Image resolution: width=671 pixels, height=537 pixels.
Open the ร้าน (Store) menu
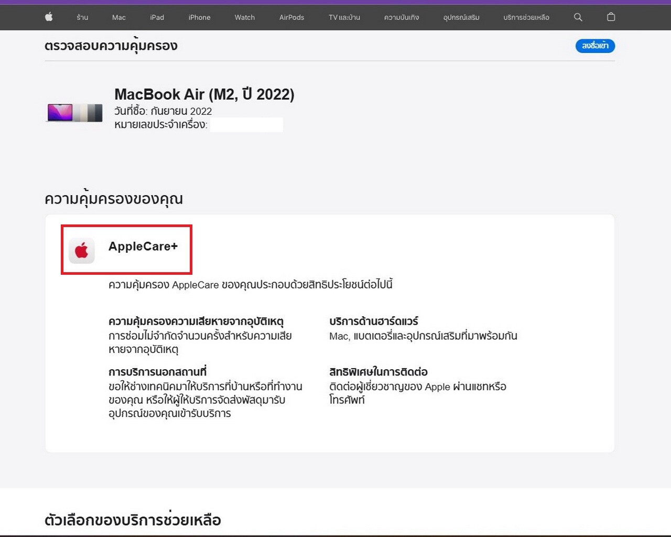pyautogui.click(x=82, y=17)
